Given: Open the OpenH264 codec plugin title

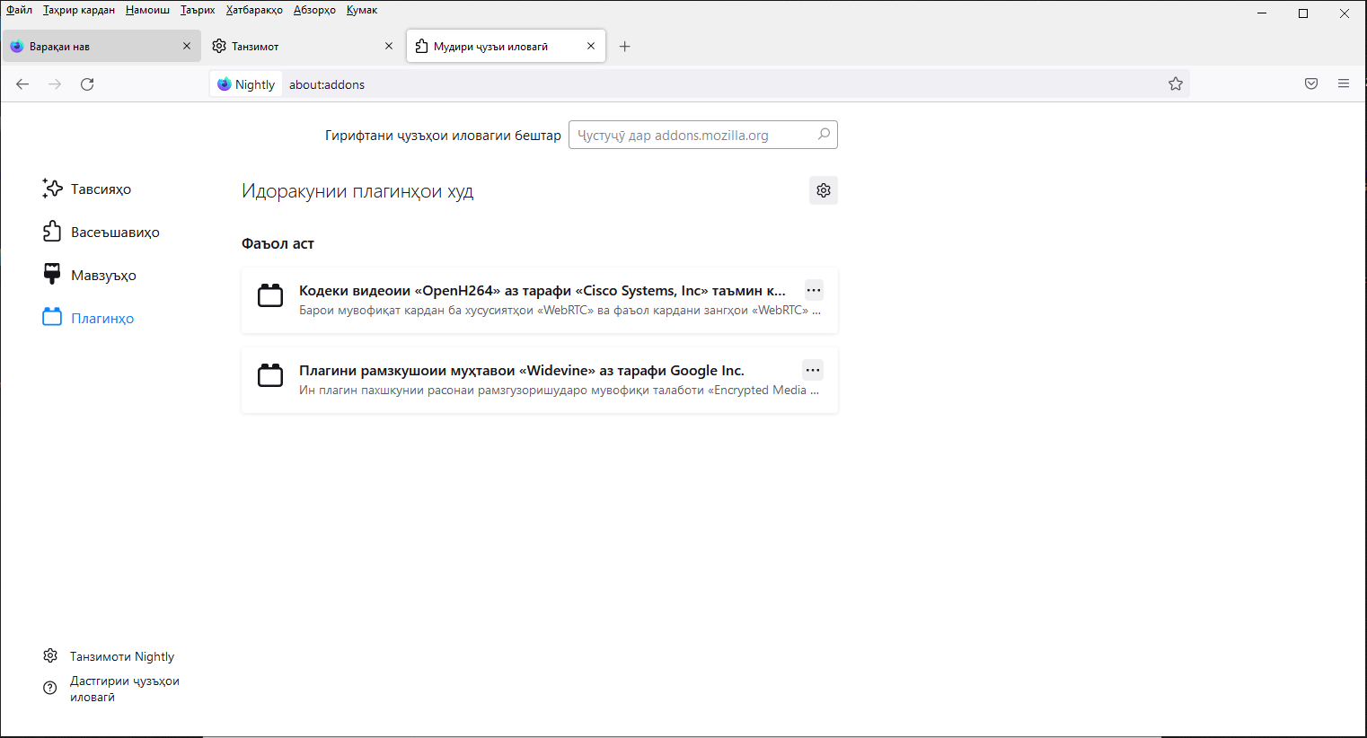Looking at the screenshot, I should tap(542, 291).
